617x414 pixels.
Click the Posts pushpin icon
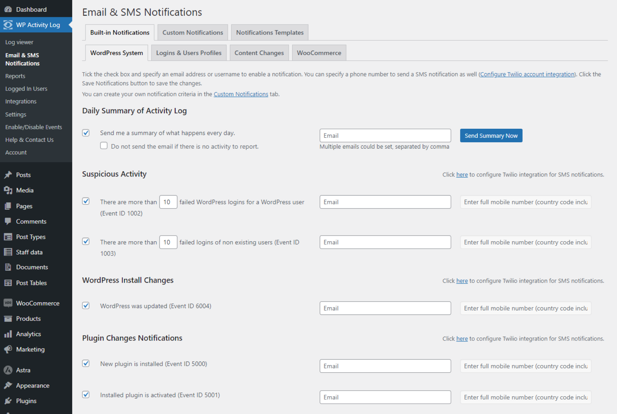(x=8, y=175)
